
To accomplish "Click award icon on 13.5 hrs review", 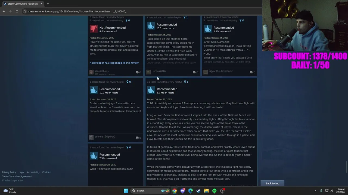I will pos(185,17).
